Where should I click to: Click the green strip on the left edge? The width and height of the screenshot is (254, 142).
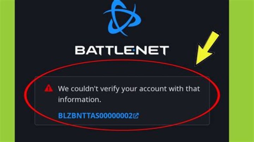pos(7,71)
